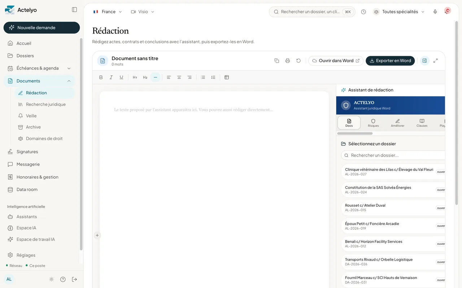Apply the H2 heading style
Image resolution: width=462 pixels, height=288 pixels.
click(145, 77)
